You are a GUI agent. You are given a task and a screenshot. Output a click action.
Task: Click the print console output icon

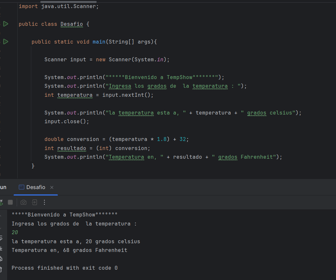[1, 258]
